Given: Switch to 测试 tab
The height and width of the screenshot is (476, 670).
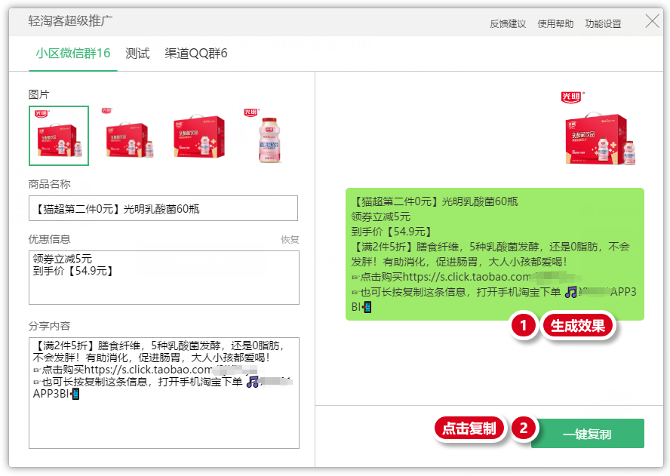Looking at the screenshot, I should 137,54.
